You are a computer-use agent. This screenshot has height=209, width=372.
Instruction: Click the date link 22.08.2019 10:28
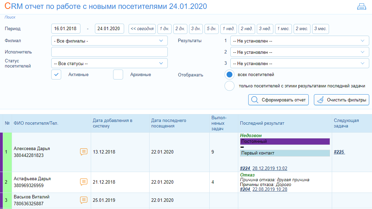270,189
